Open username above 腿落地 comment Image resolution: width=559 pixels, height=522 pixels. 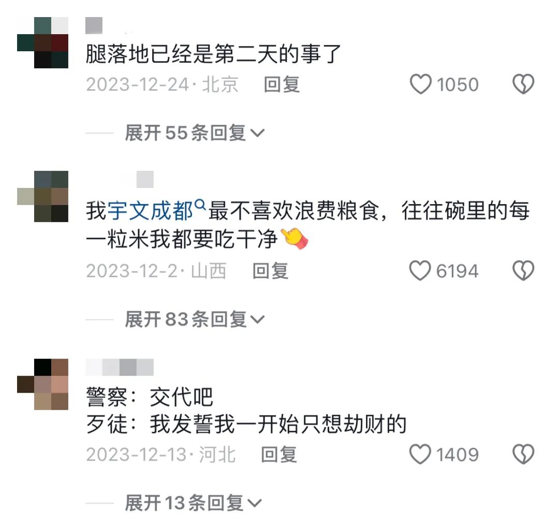tap(94, 25)
